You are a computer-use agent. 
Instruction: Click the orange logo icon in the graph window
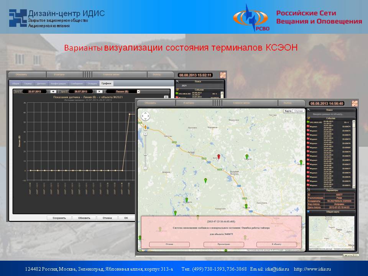[x=222, y=75]
